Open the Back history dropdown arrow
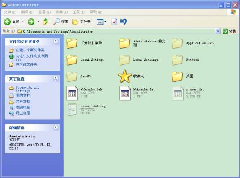Screen dimensions: 240x178 click(23, 22)
